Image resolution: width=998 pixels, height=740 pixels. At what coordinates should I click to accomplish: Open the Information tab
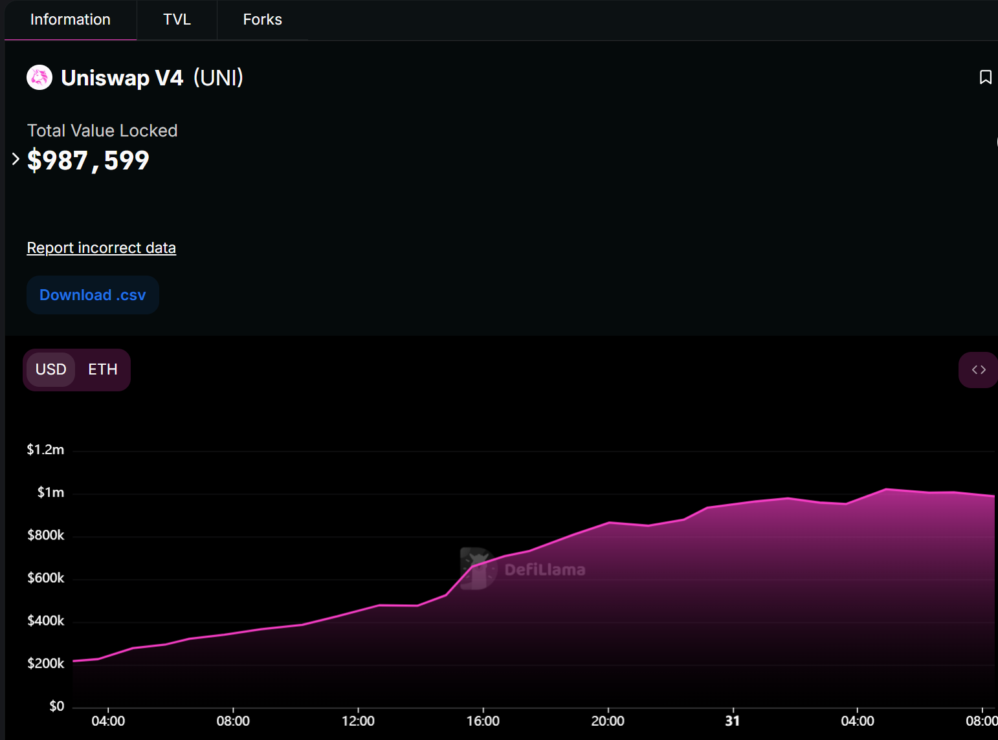(71, 19)
